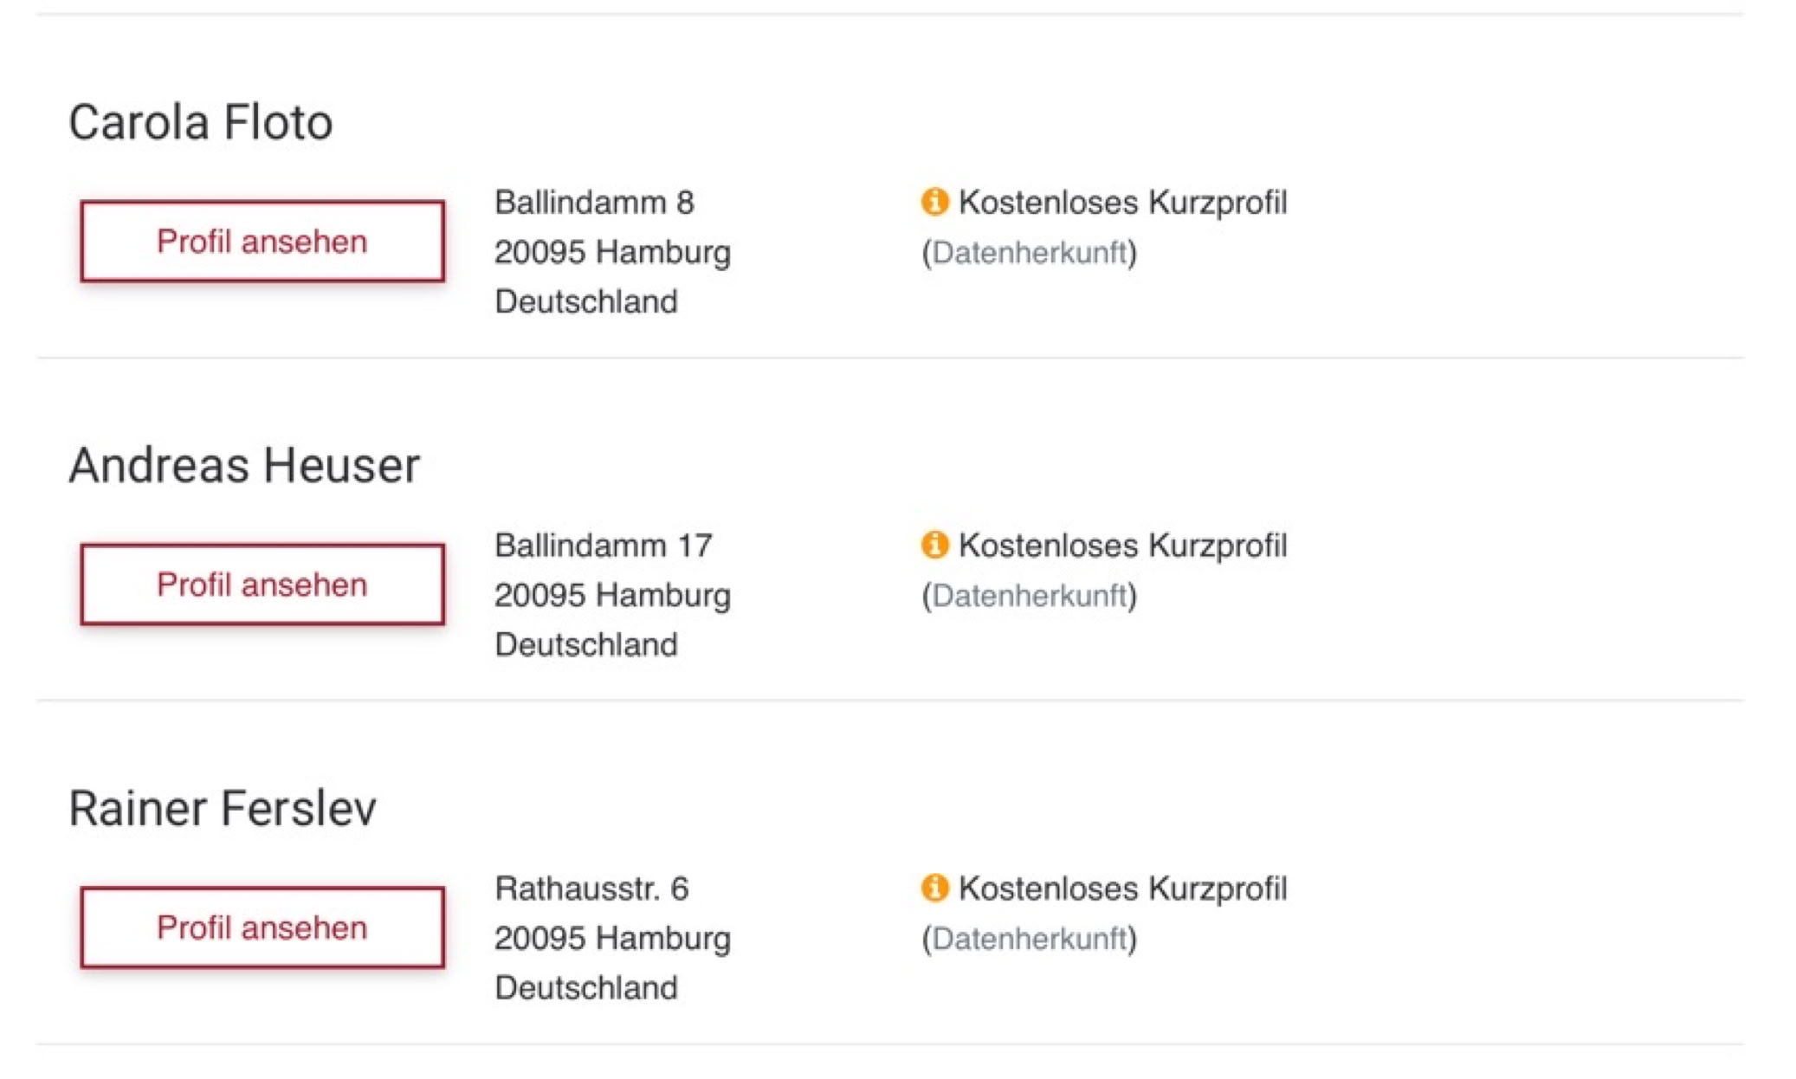The width and height of the screenshot is (1796, 1079).
Task: Click the Rainer Ferslev name heading
Action: [x=223, y=808]
